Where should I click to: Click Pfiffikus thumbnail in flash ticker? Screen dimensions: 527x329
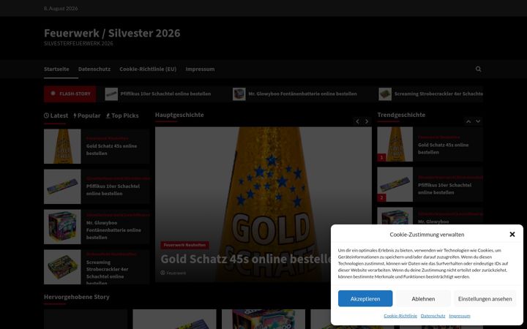point(111,94)
